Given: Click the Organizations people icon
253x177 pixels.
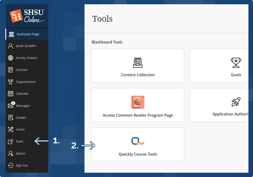Looking at the screenshot, I should [11, 82].
